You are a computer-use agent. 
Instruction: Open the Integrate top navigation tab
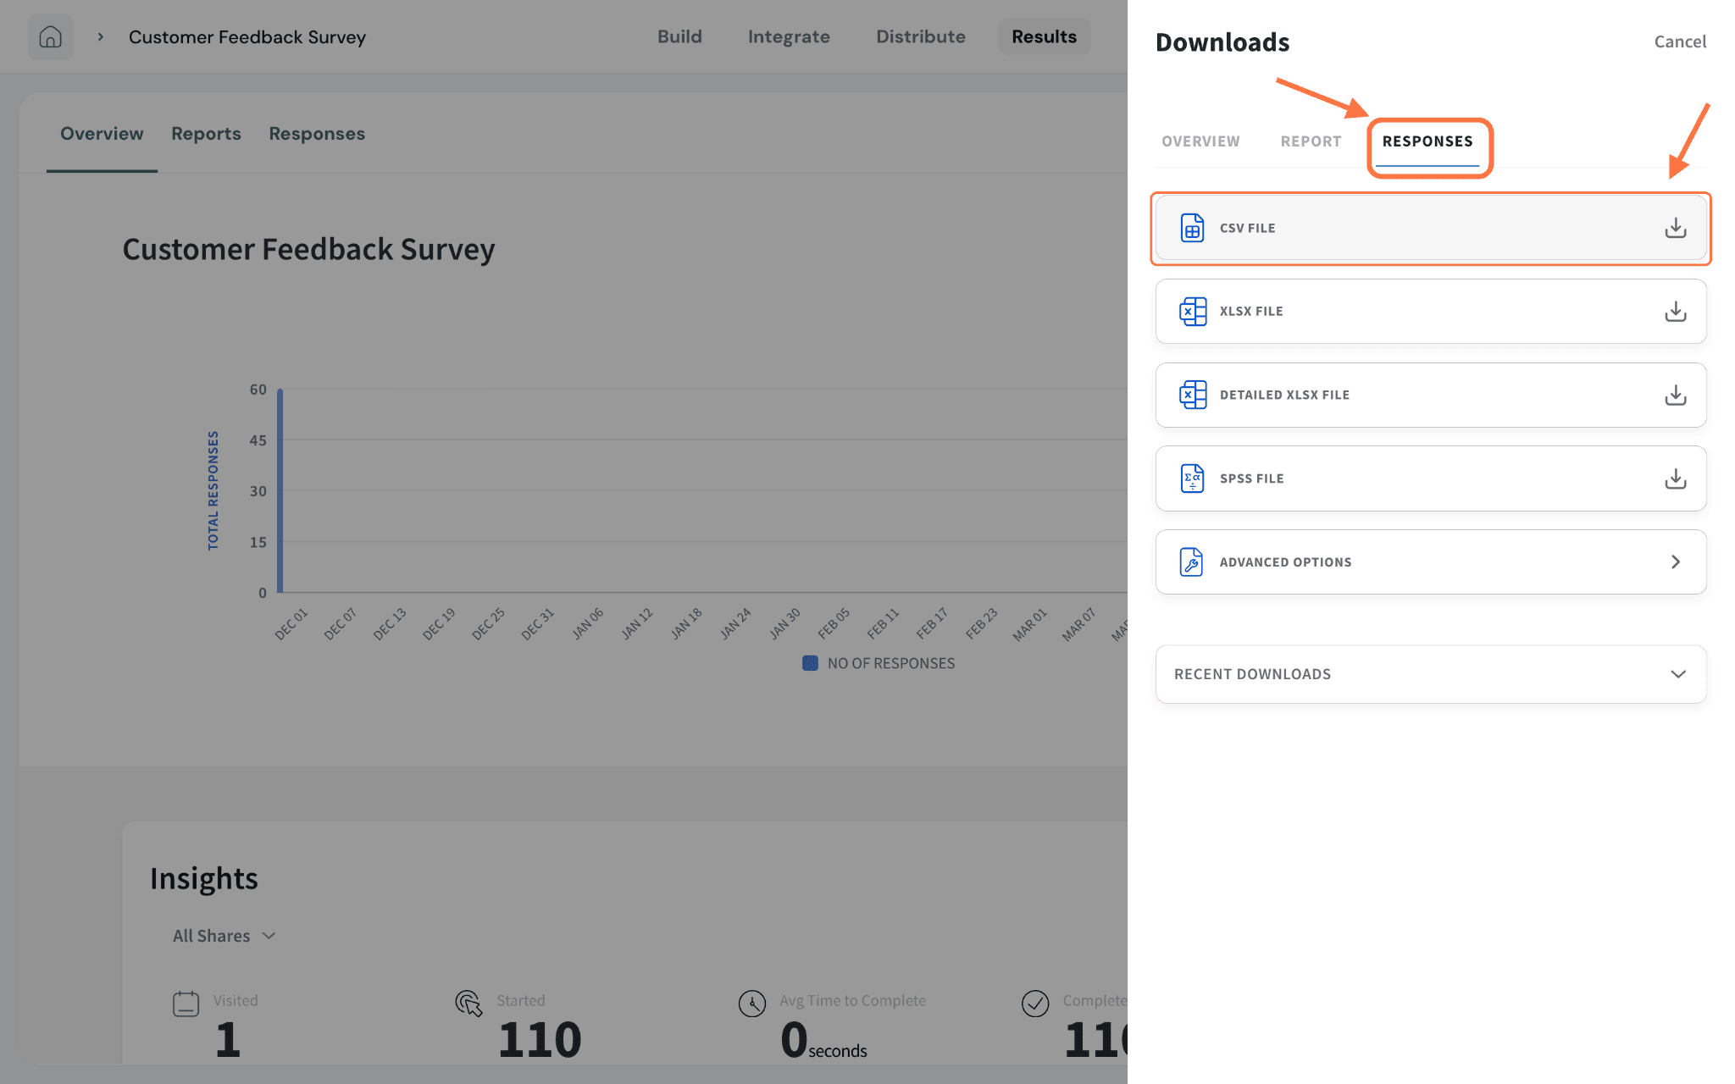tap(789, 37)
